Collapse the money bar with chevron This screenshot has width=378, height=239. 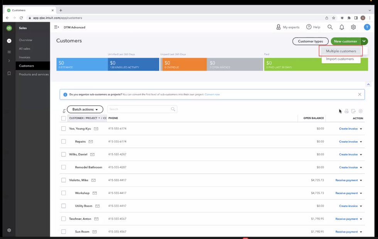coord(368,84)
